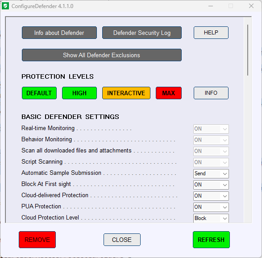Click the ConfigureDefender 4.1.1.0 title text
The height and width of the screenshot is (258, 262).
pyautogui.click(x=42, y=6)
